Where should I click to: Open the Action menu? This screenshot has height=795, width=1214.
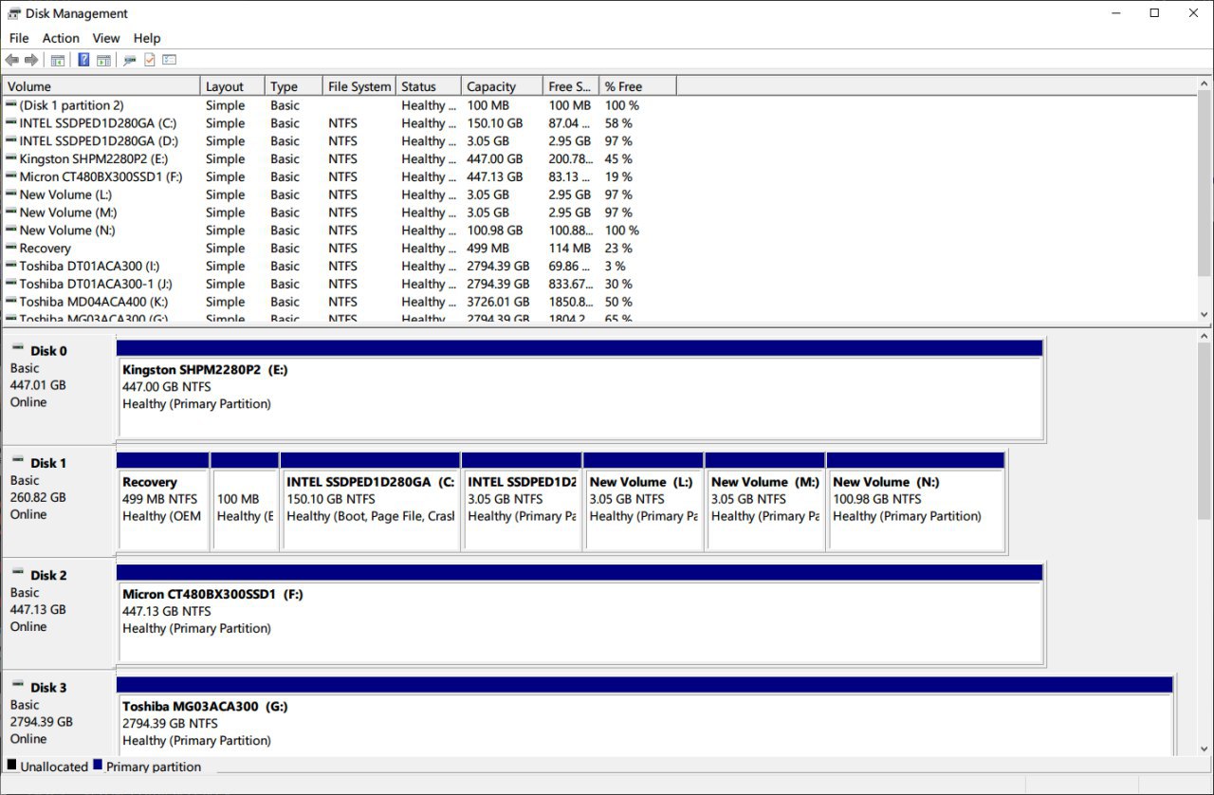[61, 38]
